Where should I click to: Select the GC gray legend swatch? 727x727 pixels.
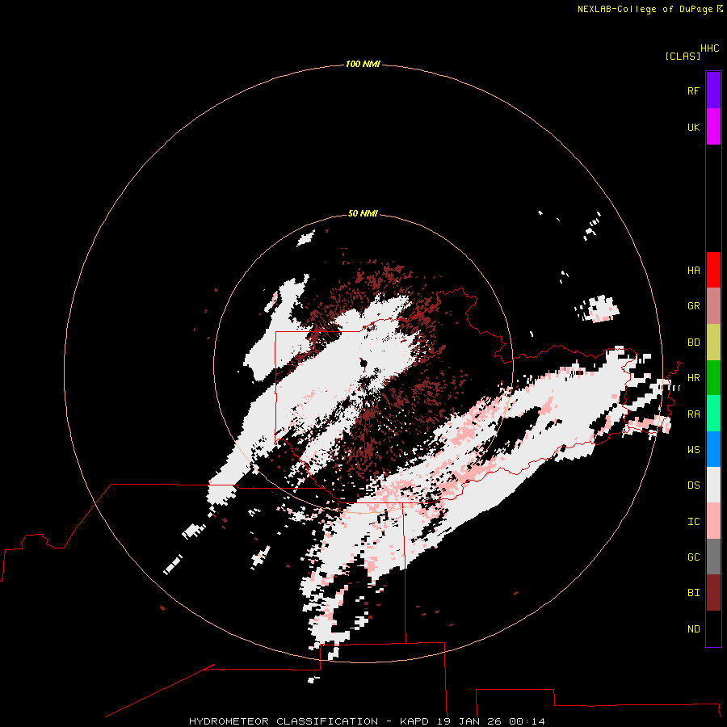713,557
